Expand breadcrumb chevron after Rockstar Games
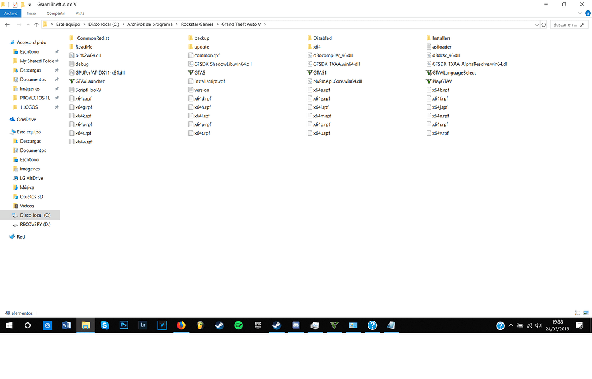592x379 pixels. [x=217, y=24]
